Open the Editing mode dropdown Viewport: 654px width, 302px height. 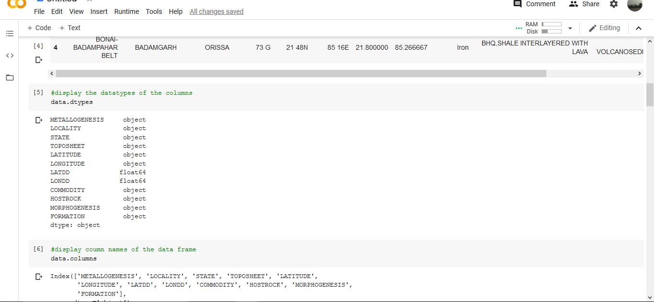604,28
